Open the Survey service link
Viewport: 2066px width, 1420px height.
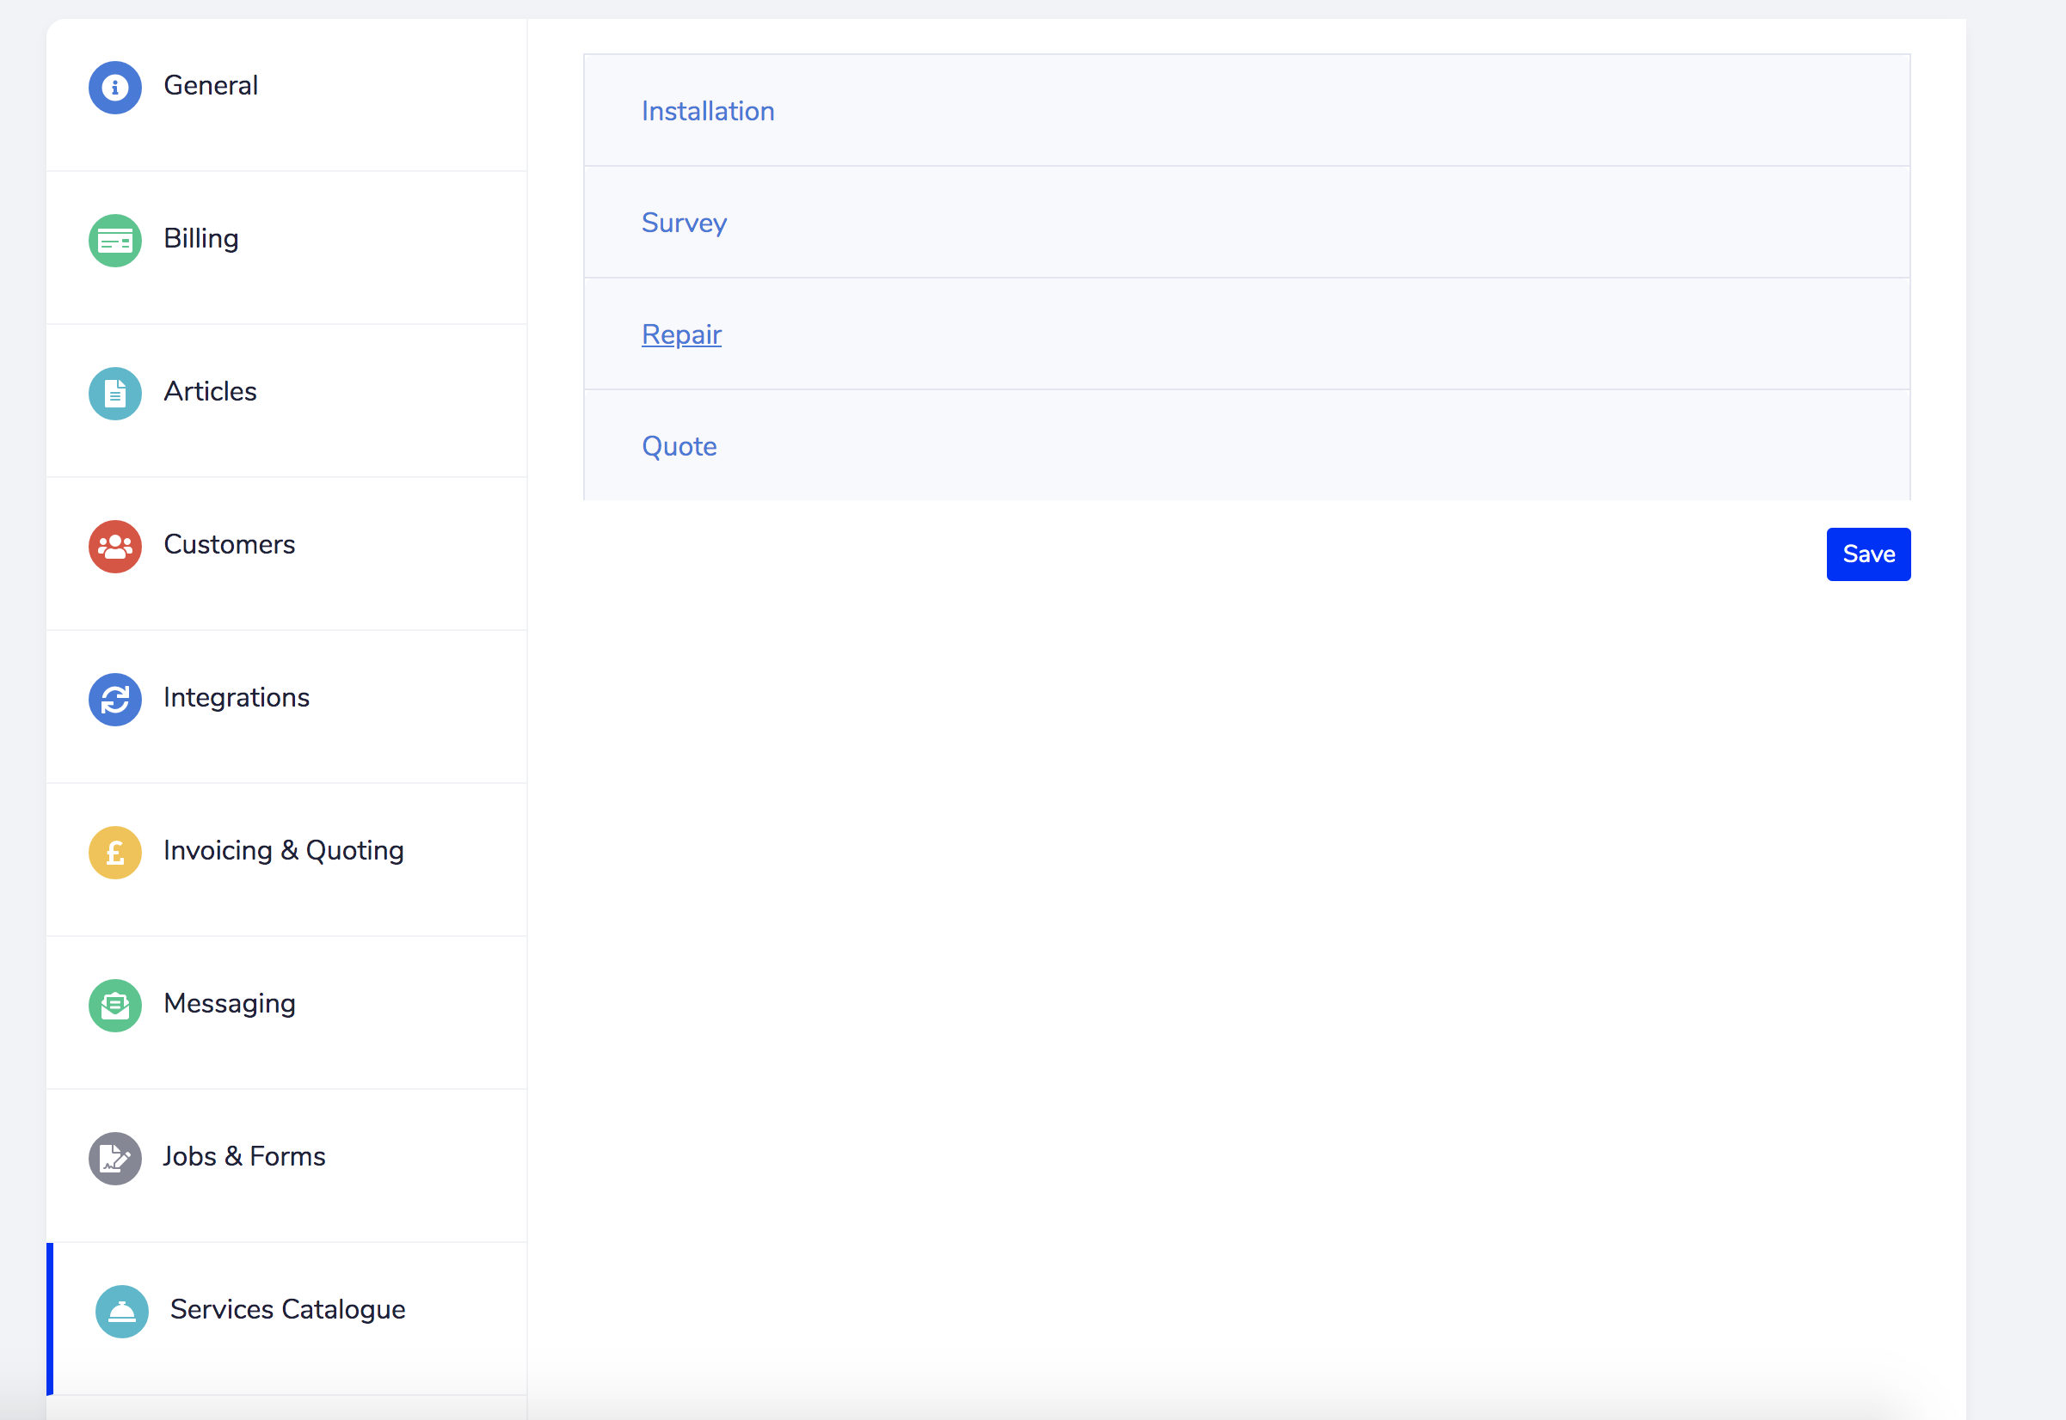coord(684,223)
